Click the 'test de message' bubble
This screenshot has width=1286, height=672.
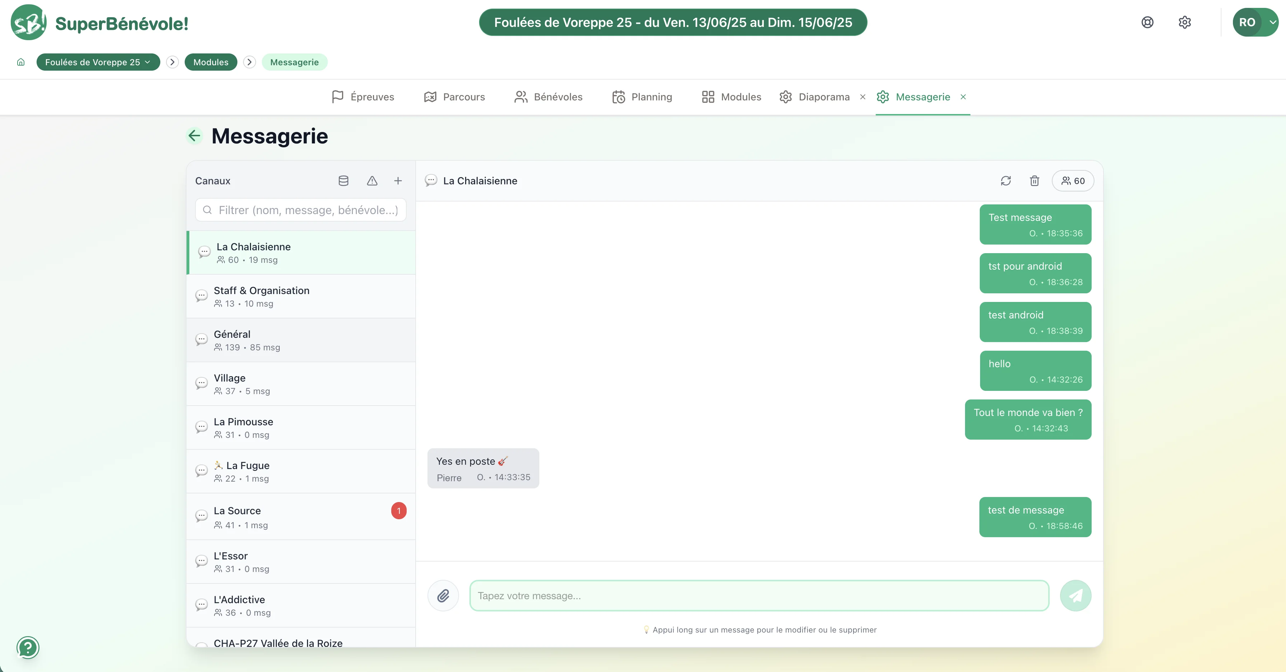pos(1035,517)
